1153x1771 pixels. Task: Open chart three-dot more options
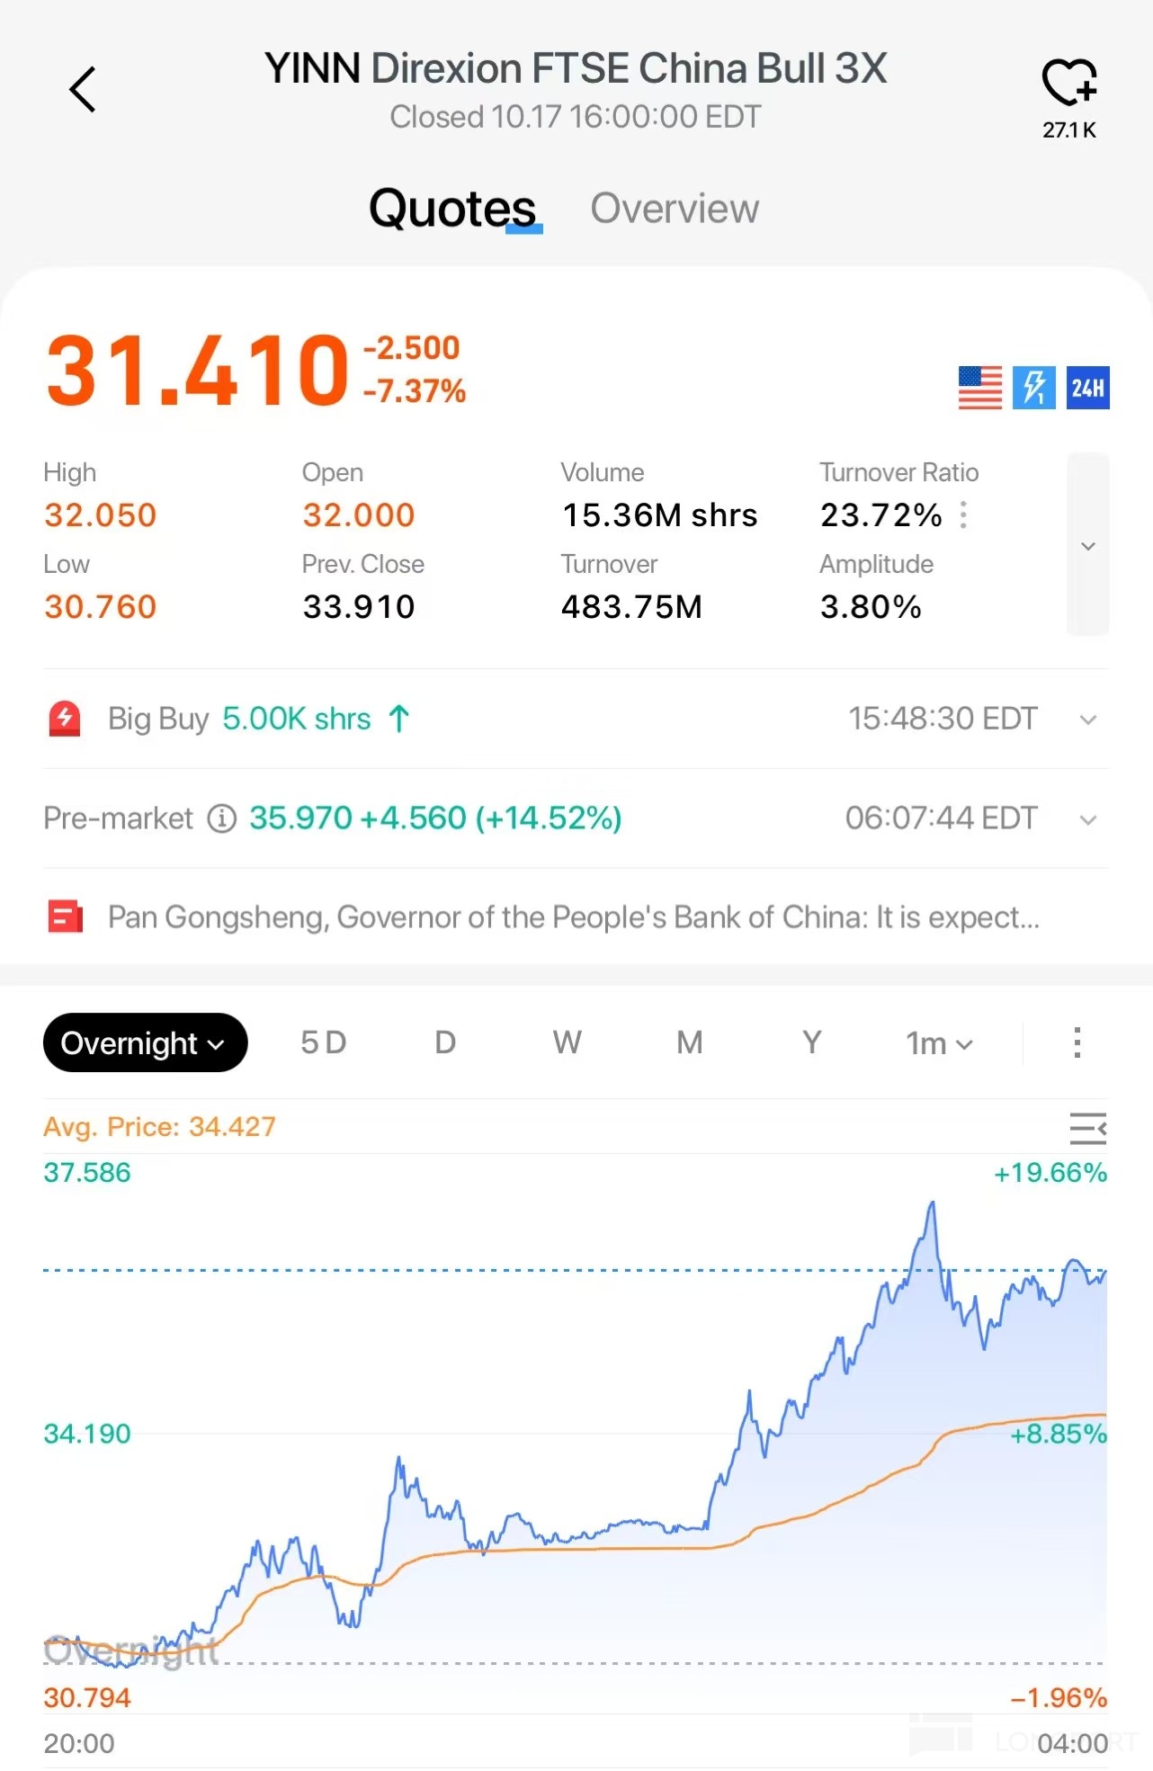pos(1077,1042)
